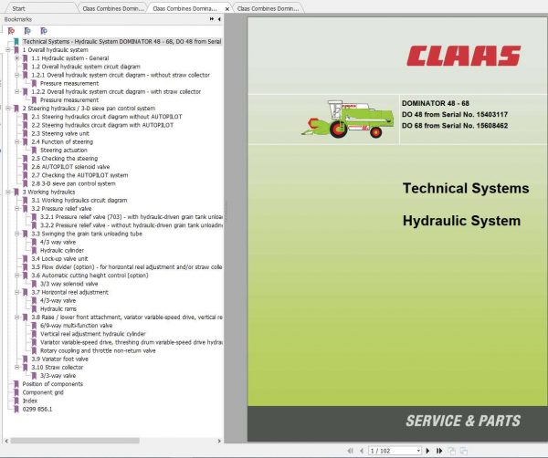Collapse 1 Overall hydraulic system node
Image resolution: width=548 pixels, height=458 pixels.
click(8, 50)
